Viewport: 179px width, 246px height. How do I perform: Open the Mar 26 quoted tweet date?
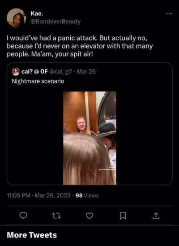click(86, 71)
